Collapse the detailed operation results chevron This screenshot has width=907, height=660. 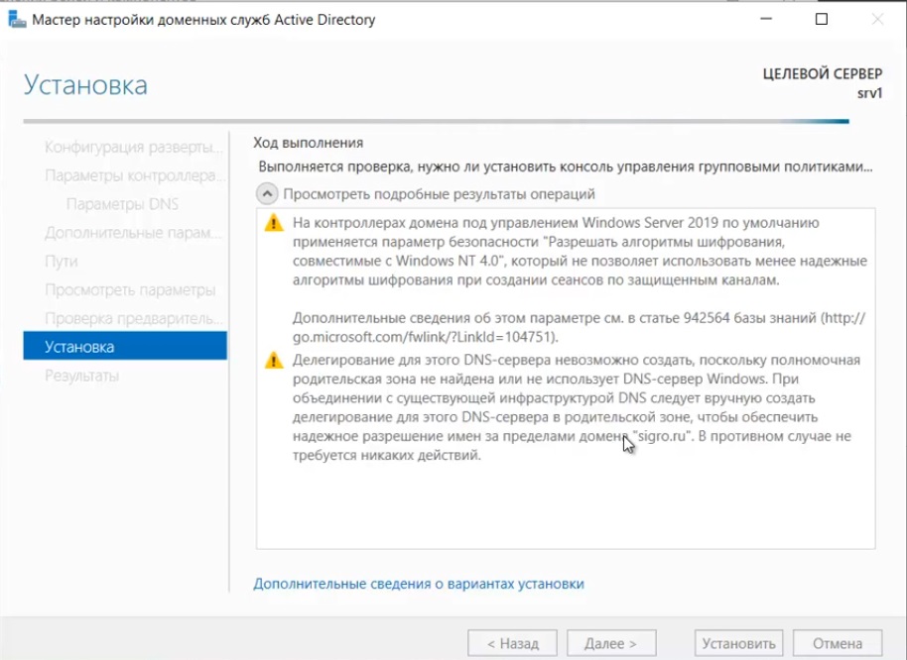tap(267, 194)
